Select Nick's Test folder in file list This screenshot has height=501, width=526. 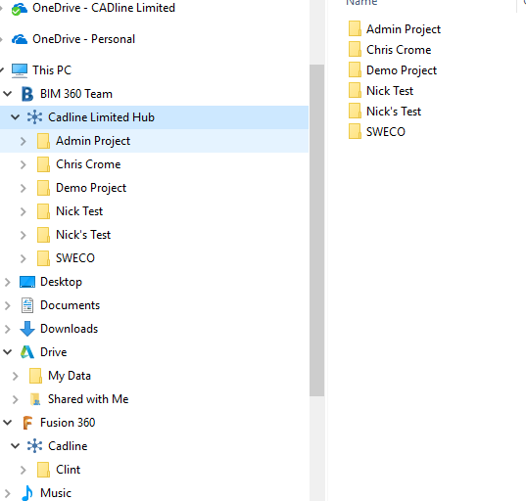pyautogui.click(x=394, y=112)
